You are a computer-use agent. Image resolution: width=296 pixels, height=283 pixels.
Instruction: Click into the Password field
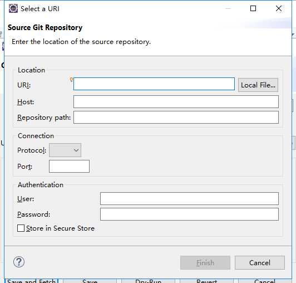coord(189,214)
